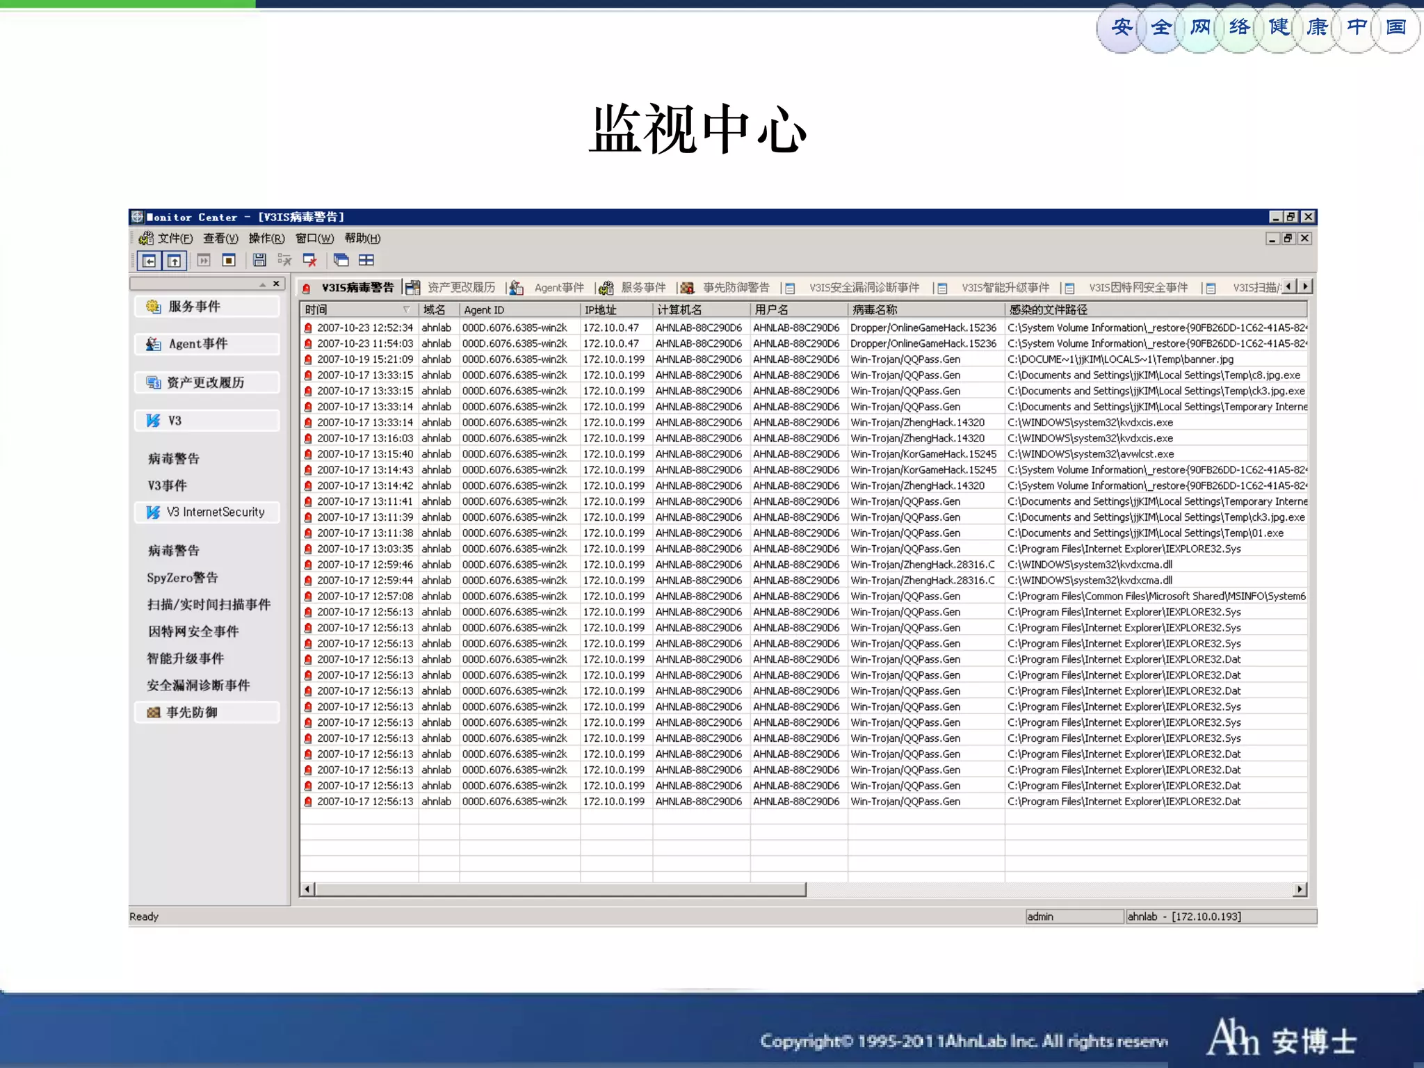The width and height of the screenshot is (1424, 1068).
Task: Open the 事先防御 sidebar section
Action: point(207,713)
